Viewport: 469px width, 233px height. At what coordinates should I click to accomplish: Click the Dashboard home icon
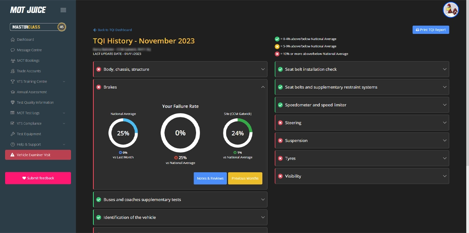(x=13, y=39)
